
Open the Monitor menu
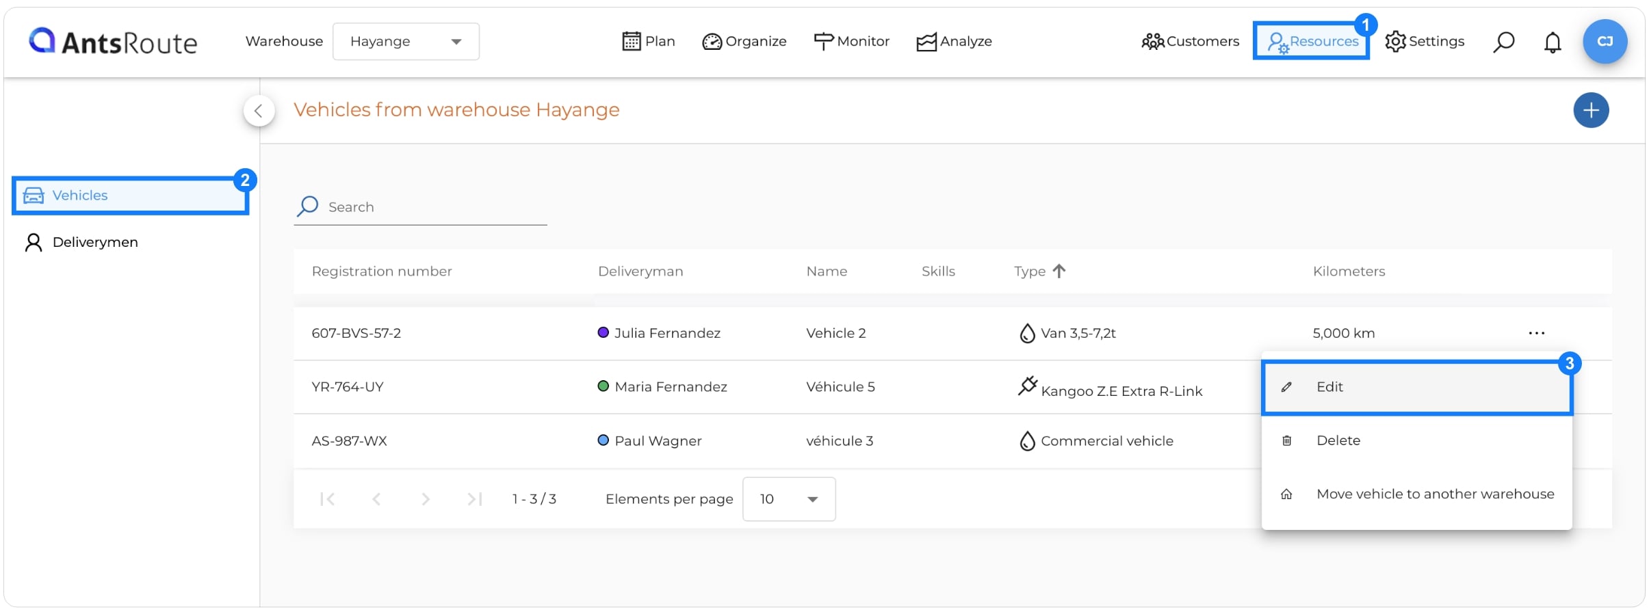(x=851, y=42)
